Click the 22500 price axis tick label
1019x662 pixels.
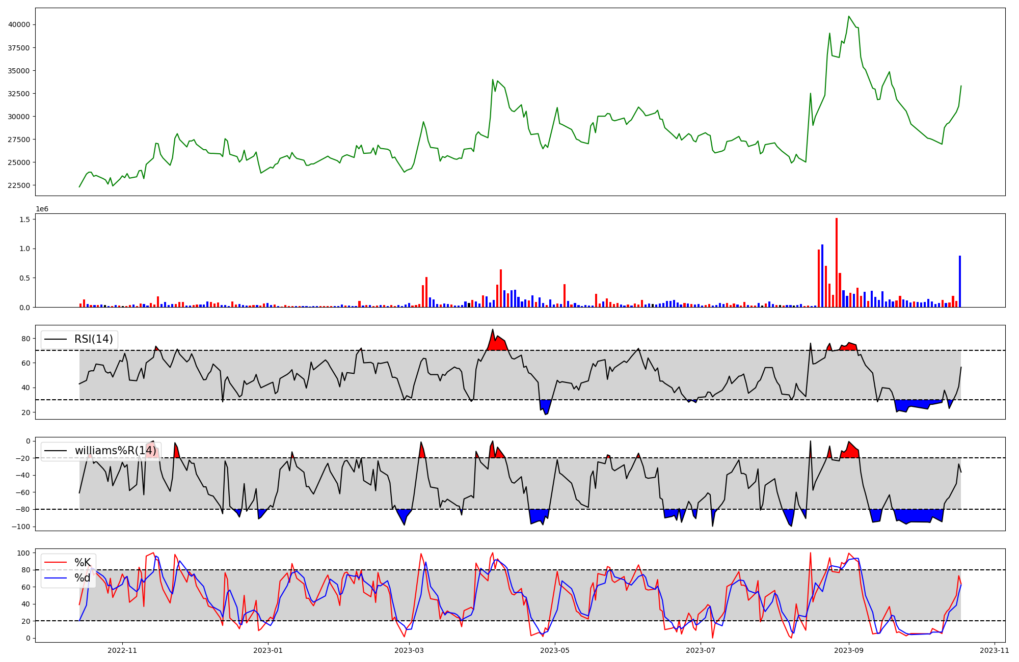[19, 185]
